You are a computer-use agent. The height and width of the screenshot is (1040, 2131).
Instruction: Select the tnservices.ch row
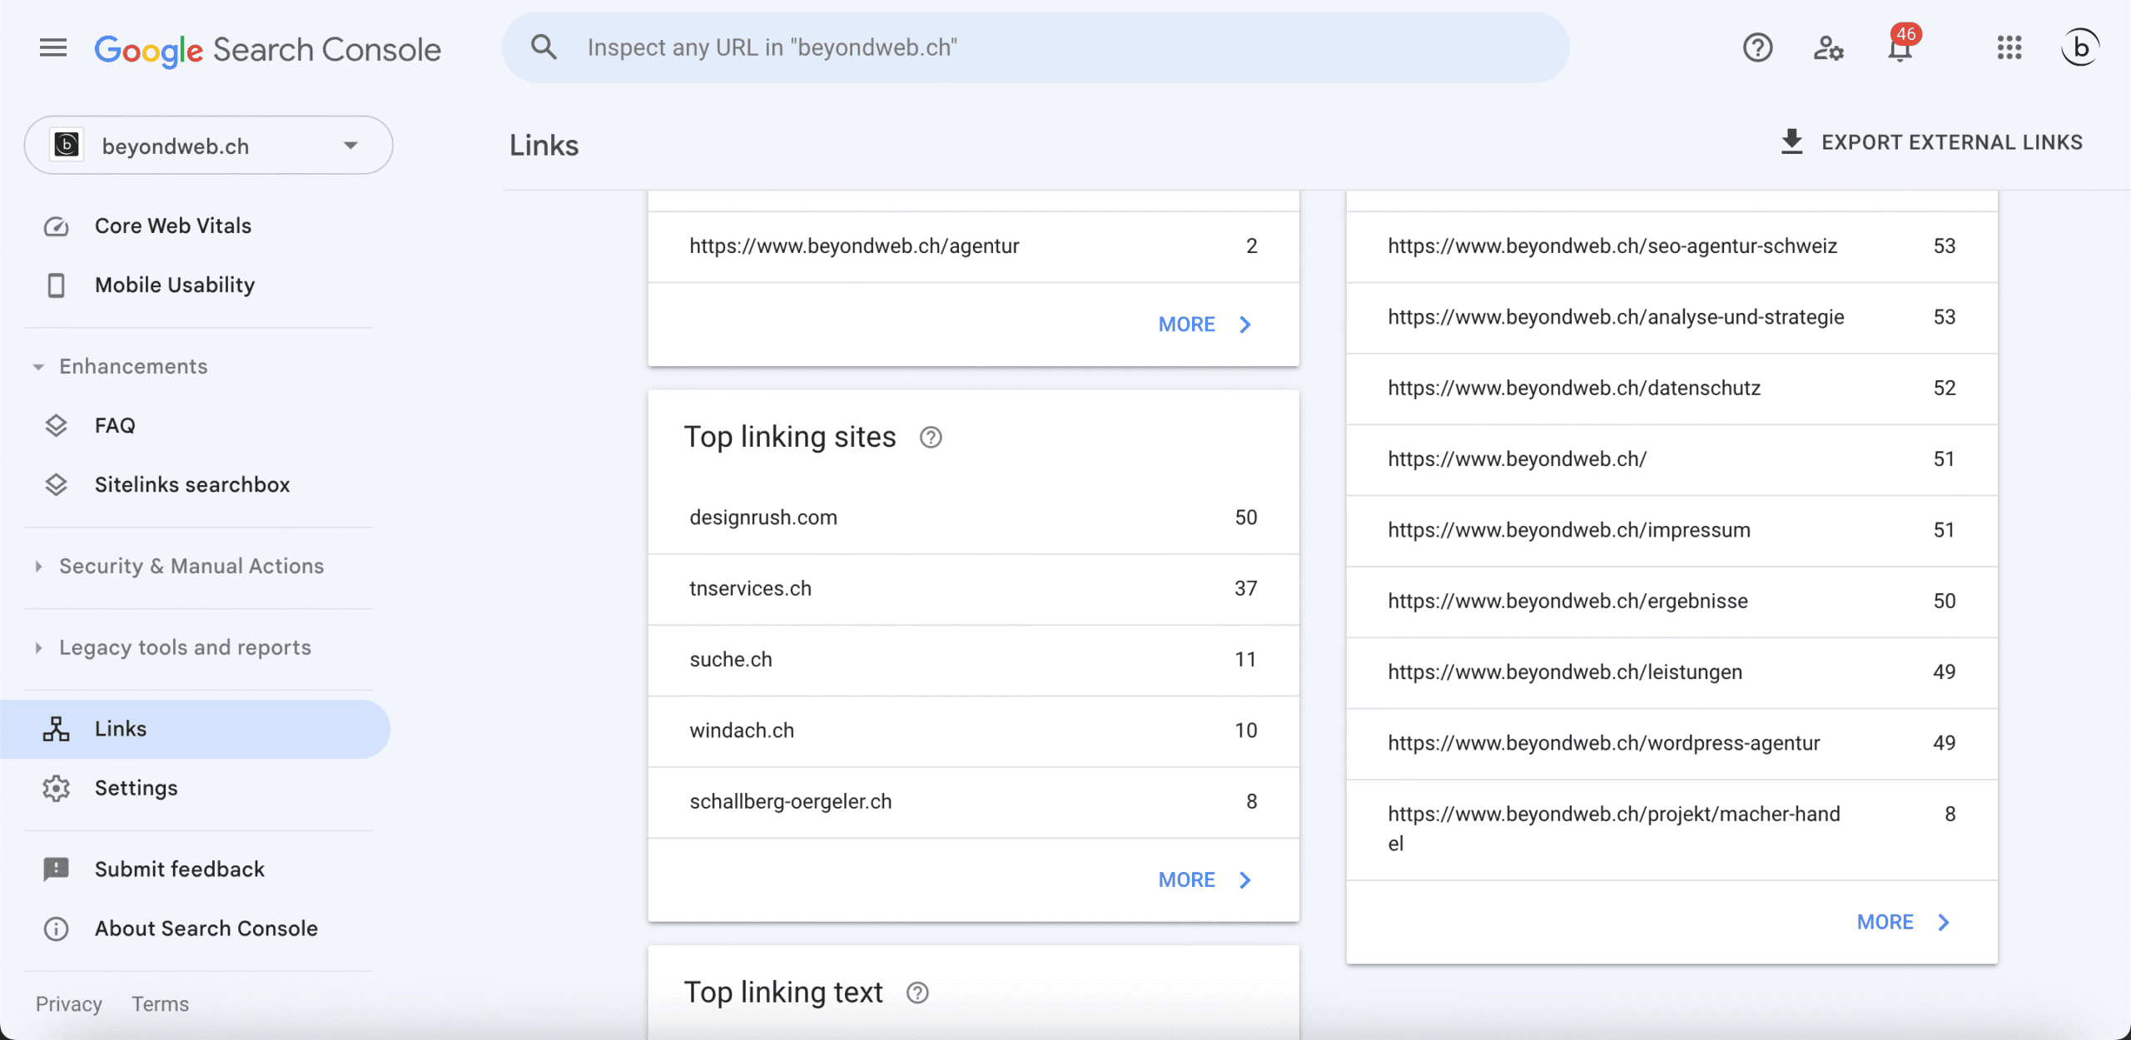pyautogui.click(x=973, y=589)
